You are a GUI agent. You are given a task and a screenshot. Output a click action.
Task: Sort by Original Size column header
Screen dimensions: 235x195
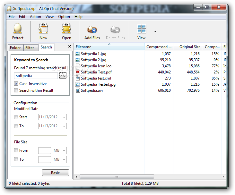pos(187,47)
